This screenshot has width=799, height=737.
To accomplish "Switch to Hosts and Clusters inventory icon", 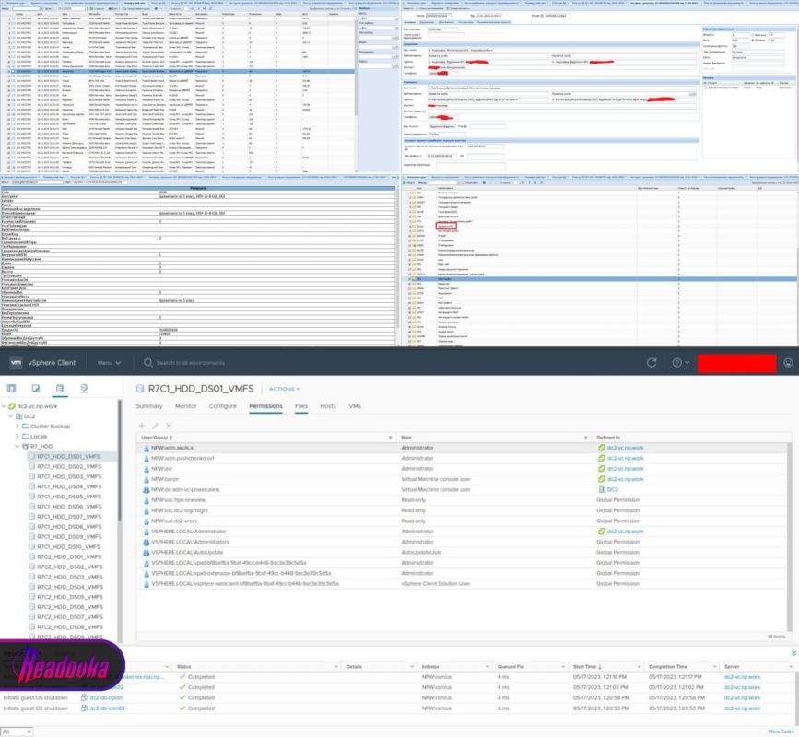I will point(11,389).
